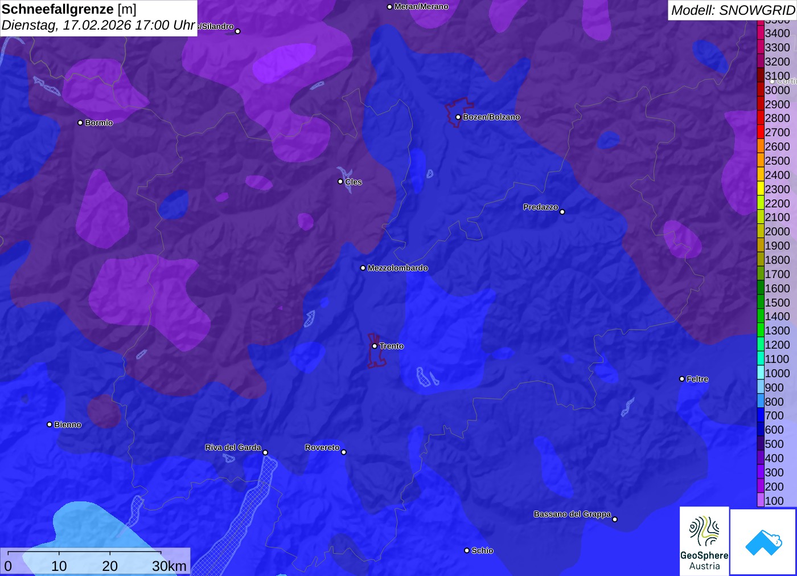This screenshot has height=576, width=797.
Task: Click the 10 tick label on scale bar
Action: (x=59, y=566)
